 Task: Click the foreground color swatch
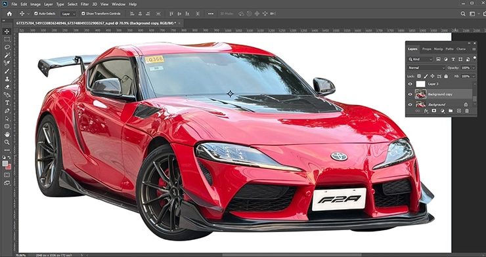[5, 163]
